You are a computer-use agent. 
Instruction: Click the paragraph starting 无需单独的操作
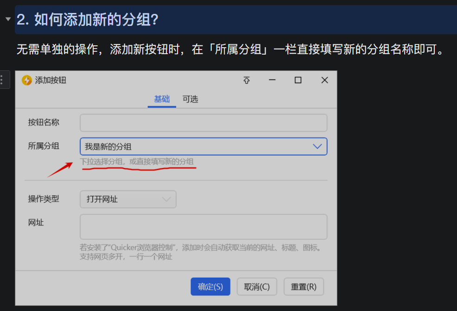(x=230, y=50)
